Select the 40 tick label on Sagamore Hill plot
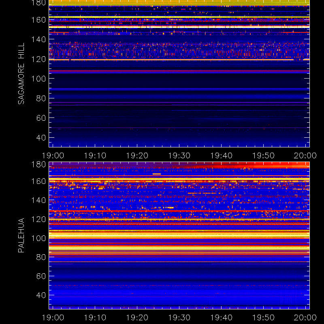The height and width of the screenshot is (324, 324). (41, 137)
